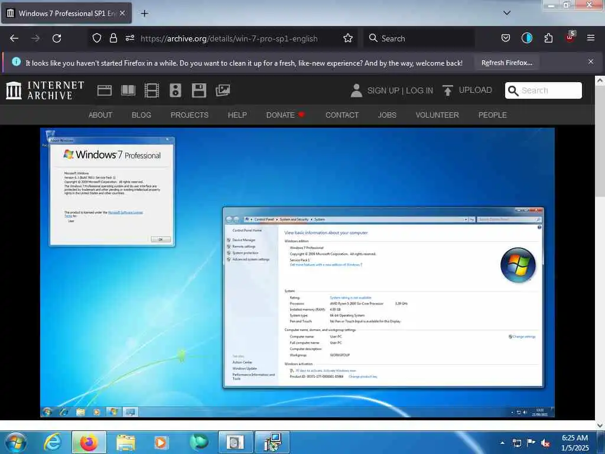Select the Windows 7 Professional SP1 tab
Viewport: 605px width, 454px height.
[x=66, y=13]
